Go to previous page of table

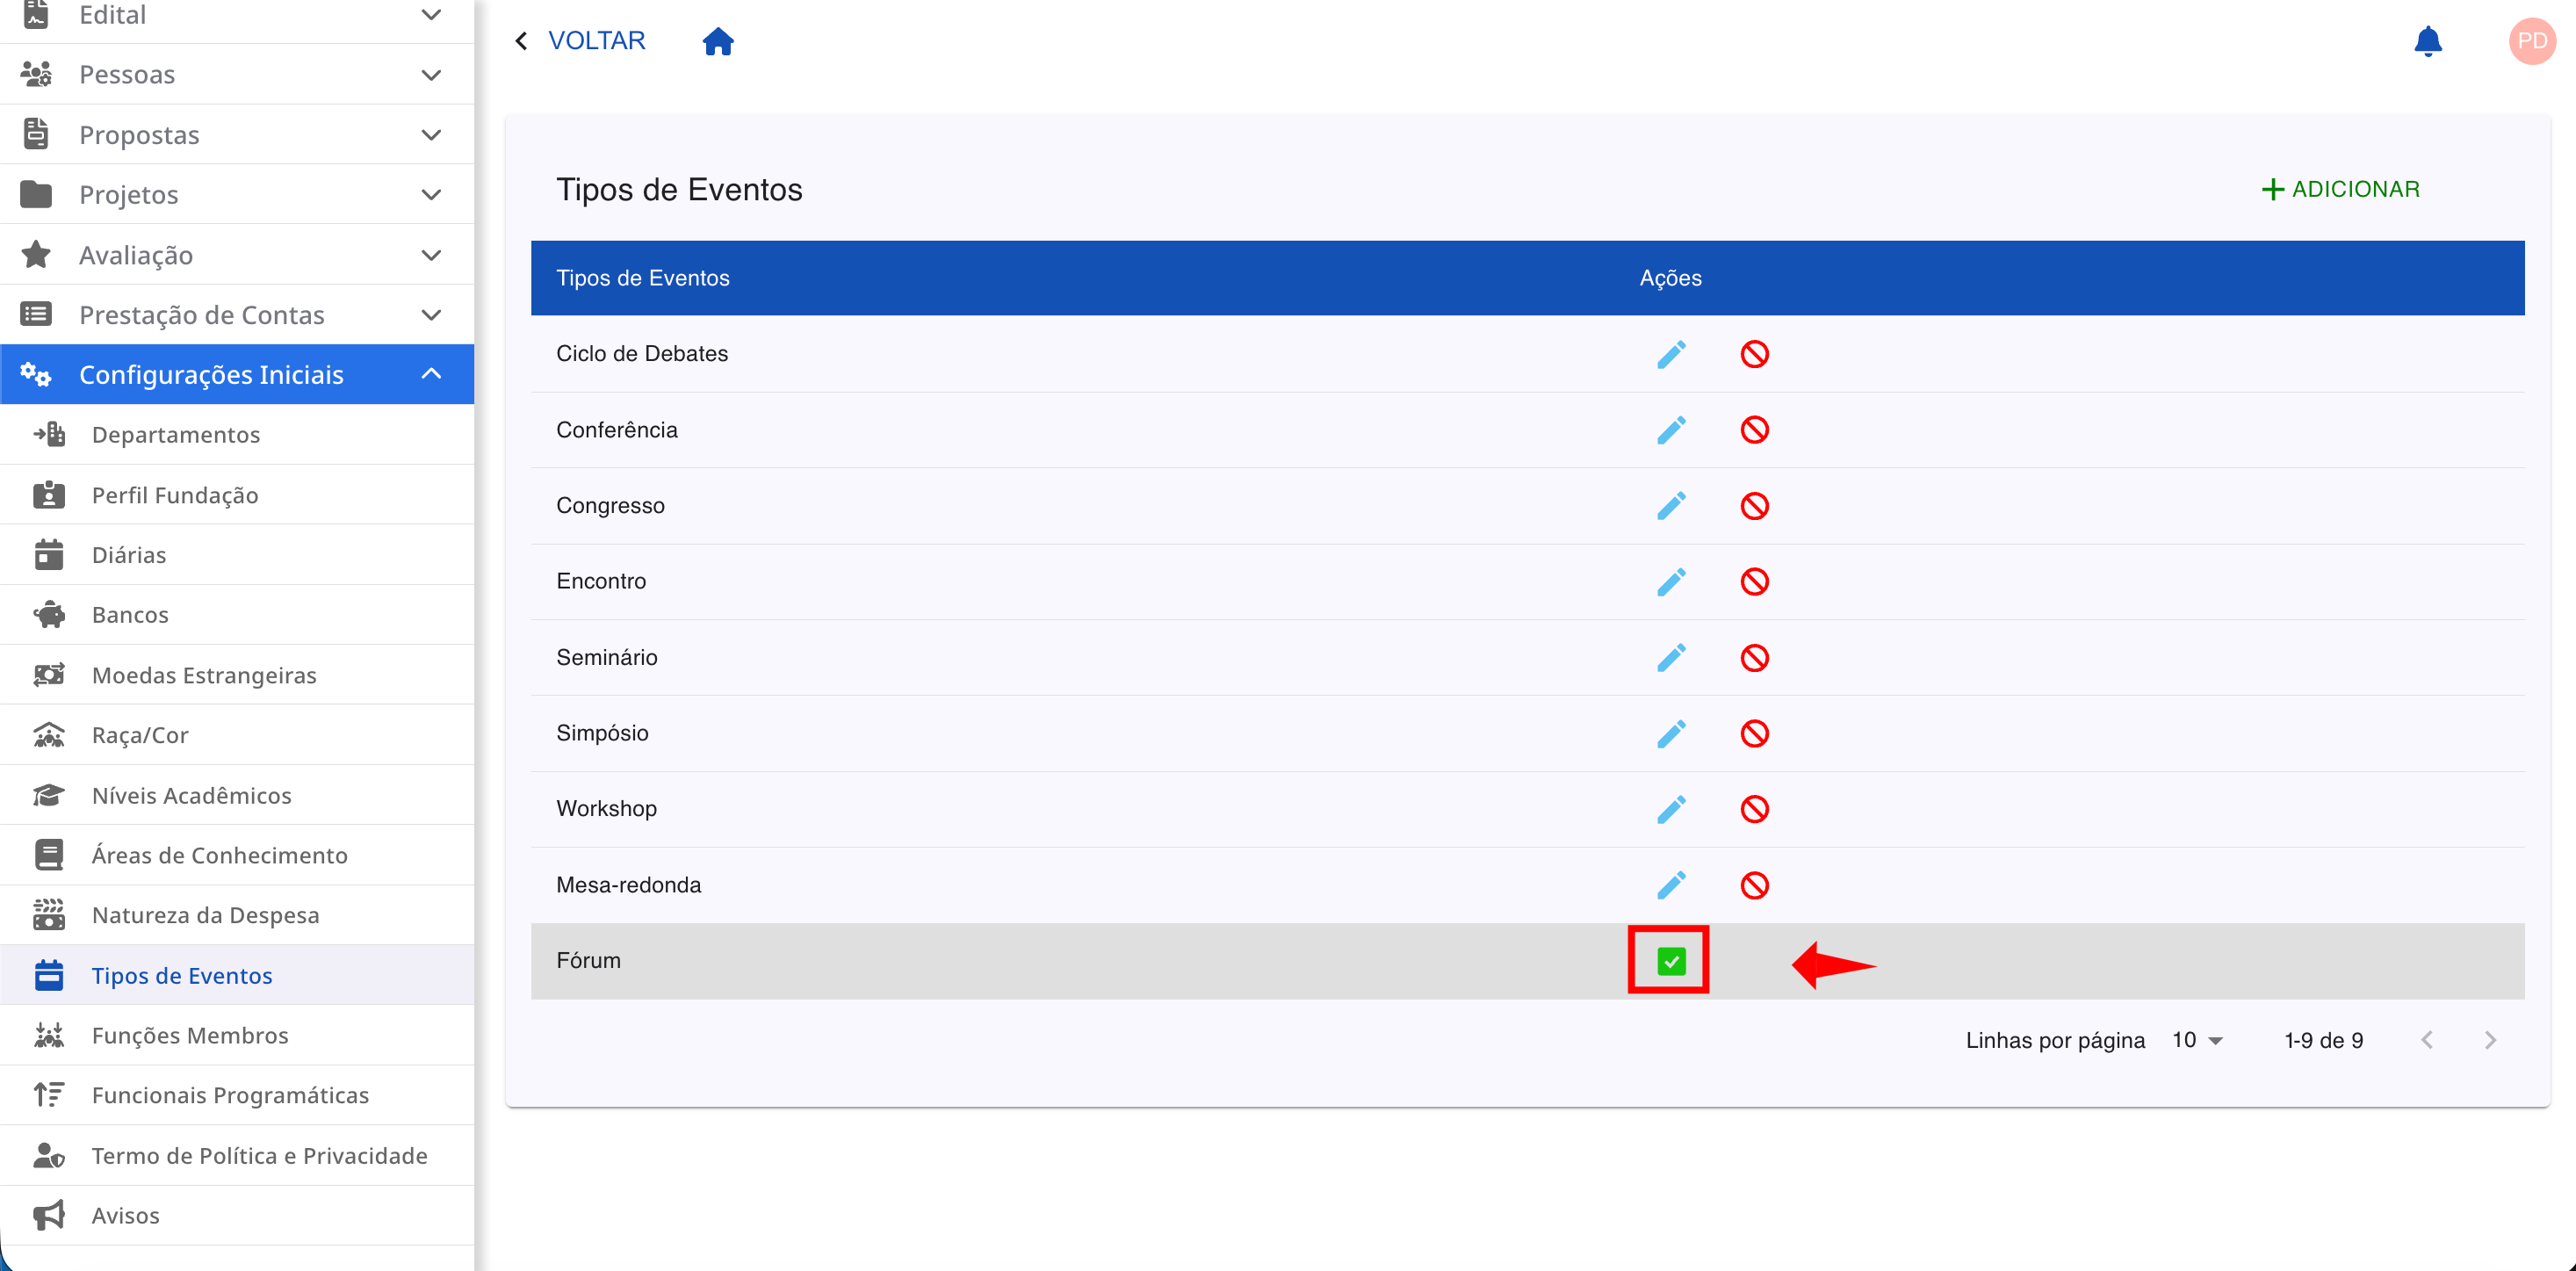pos(2427,1040)
